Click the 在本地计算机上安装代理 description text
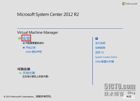The width and height of the screenshot is (140, 101). click(x=36, y=77)
